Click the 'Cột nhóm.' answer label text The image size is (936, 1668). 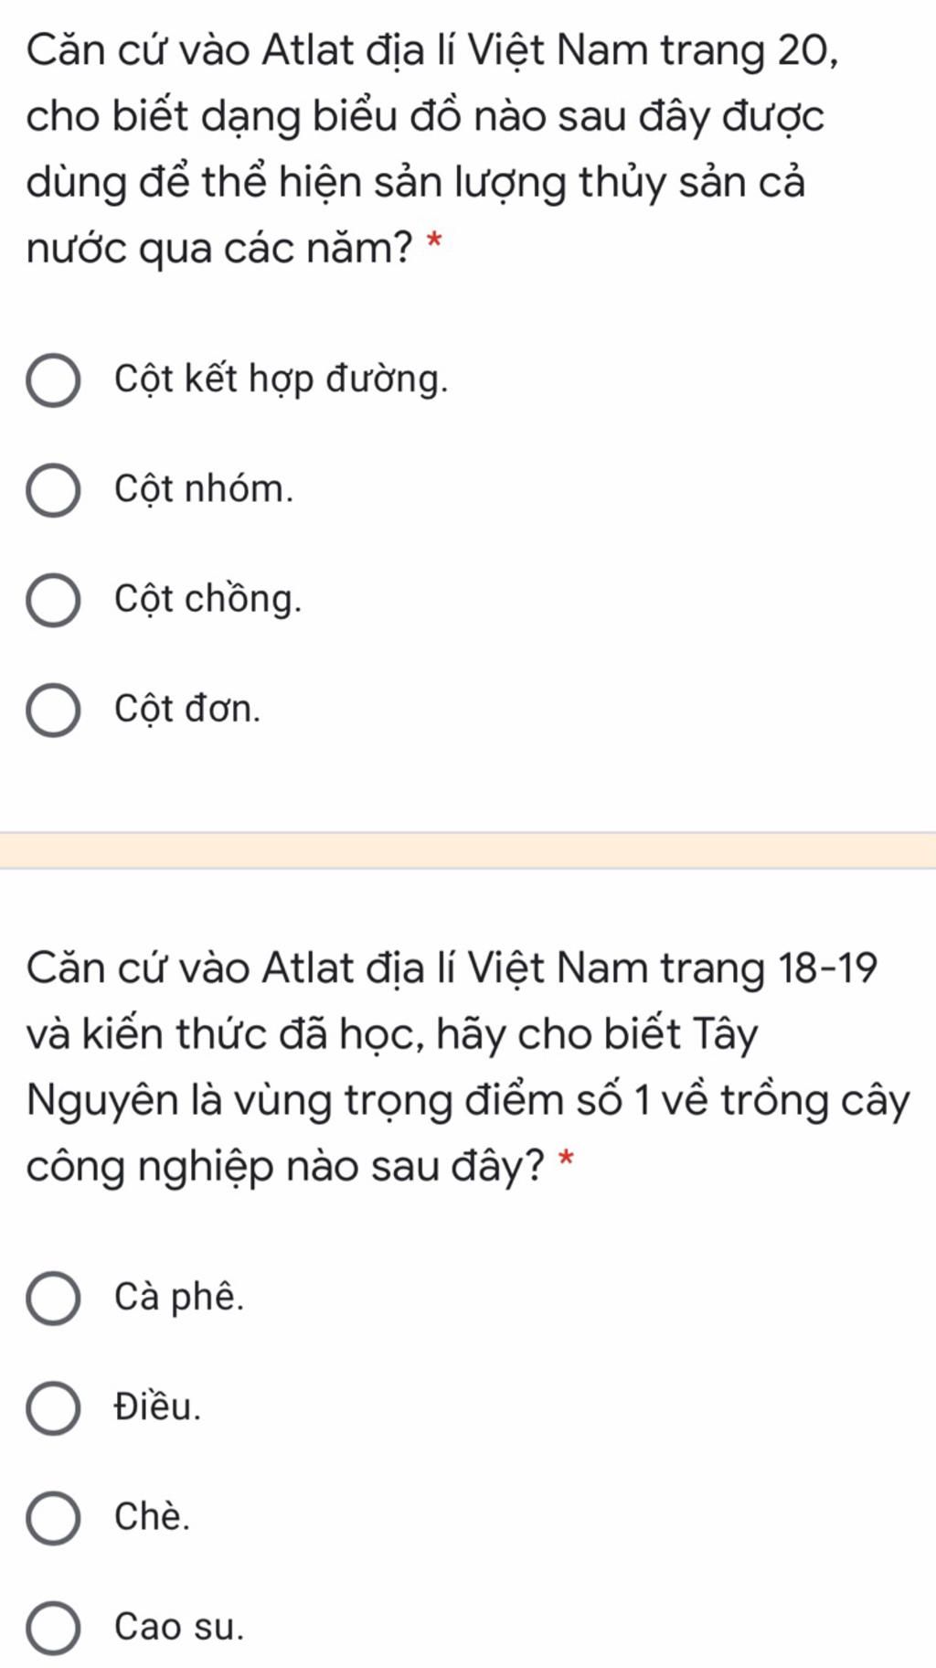click(204, 489)
